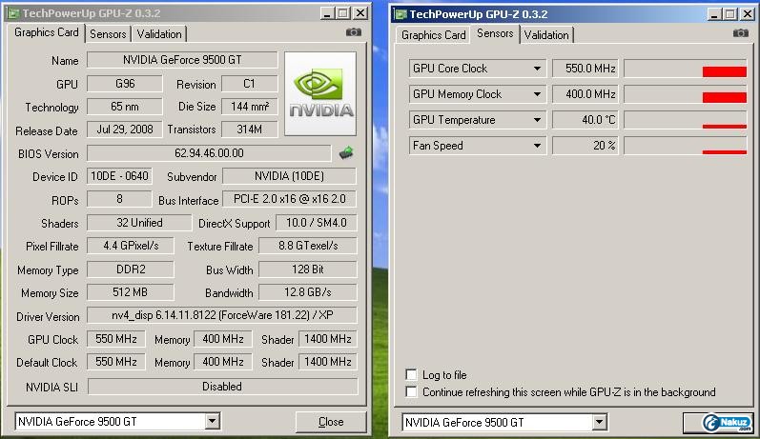Viewport: 760px width, 439px height.
Task: Click the Driver Version field nv4_disp
Action: [x=222, y=315]
